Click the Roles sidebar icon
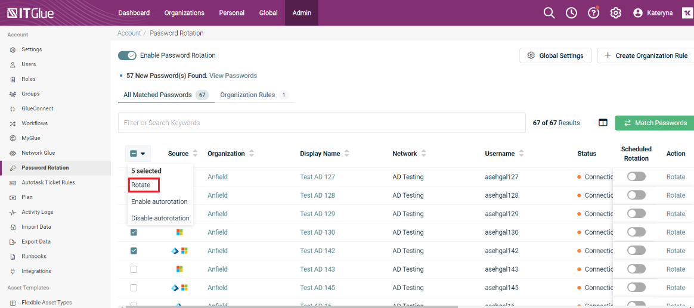 pyautogui.click(x=13, y=79)
